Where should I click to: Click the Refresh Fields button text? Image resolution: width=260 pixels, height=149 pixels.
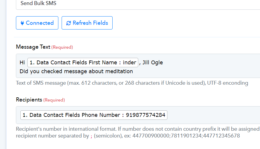[x=90, y=23]
